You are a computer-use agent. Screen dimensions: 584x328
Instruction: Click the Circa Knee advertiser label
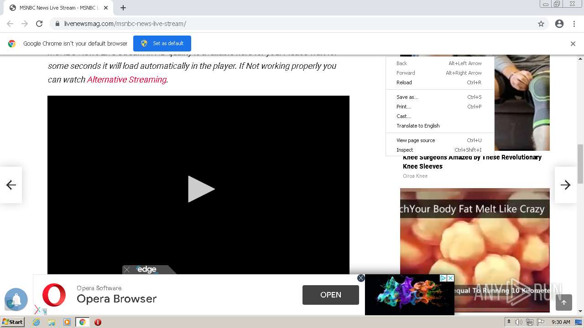point(415,176)
